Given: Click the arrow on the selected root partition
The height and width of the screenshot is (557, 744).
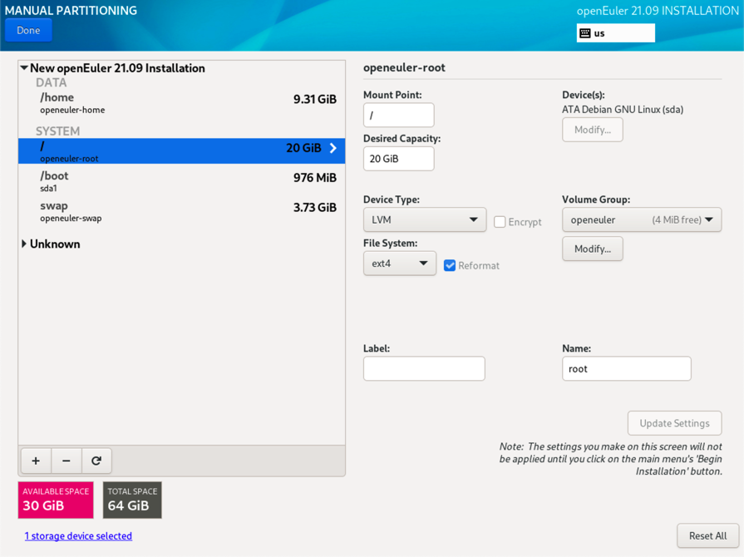Looking at the screenshot, I should (333, 149).
